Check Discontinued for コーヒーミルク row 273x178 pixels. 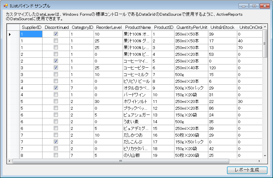[x=56, y=74]
